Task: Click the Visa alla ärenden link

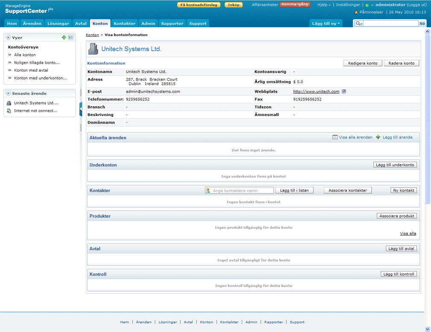Action: pyautogui.click(x=355, y=137)
